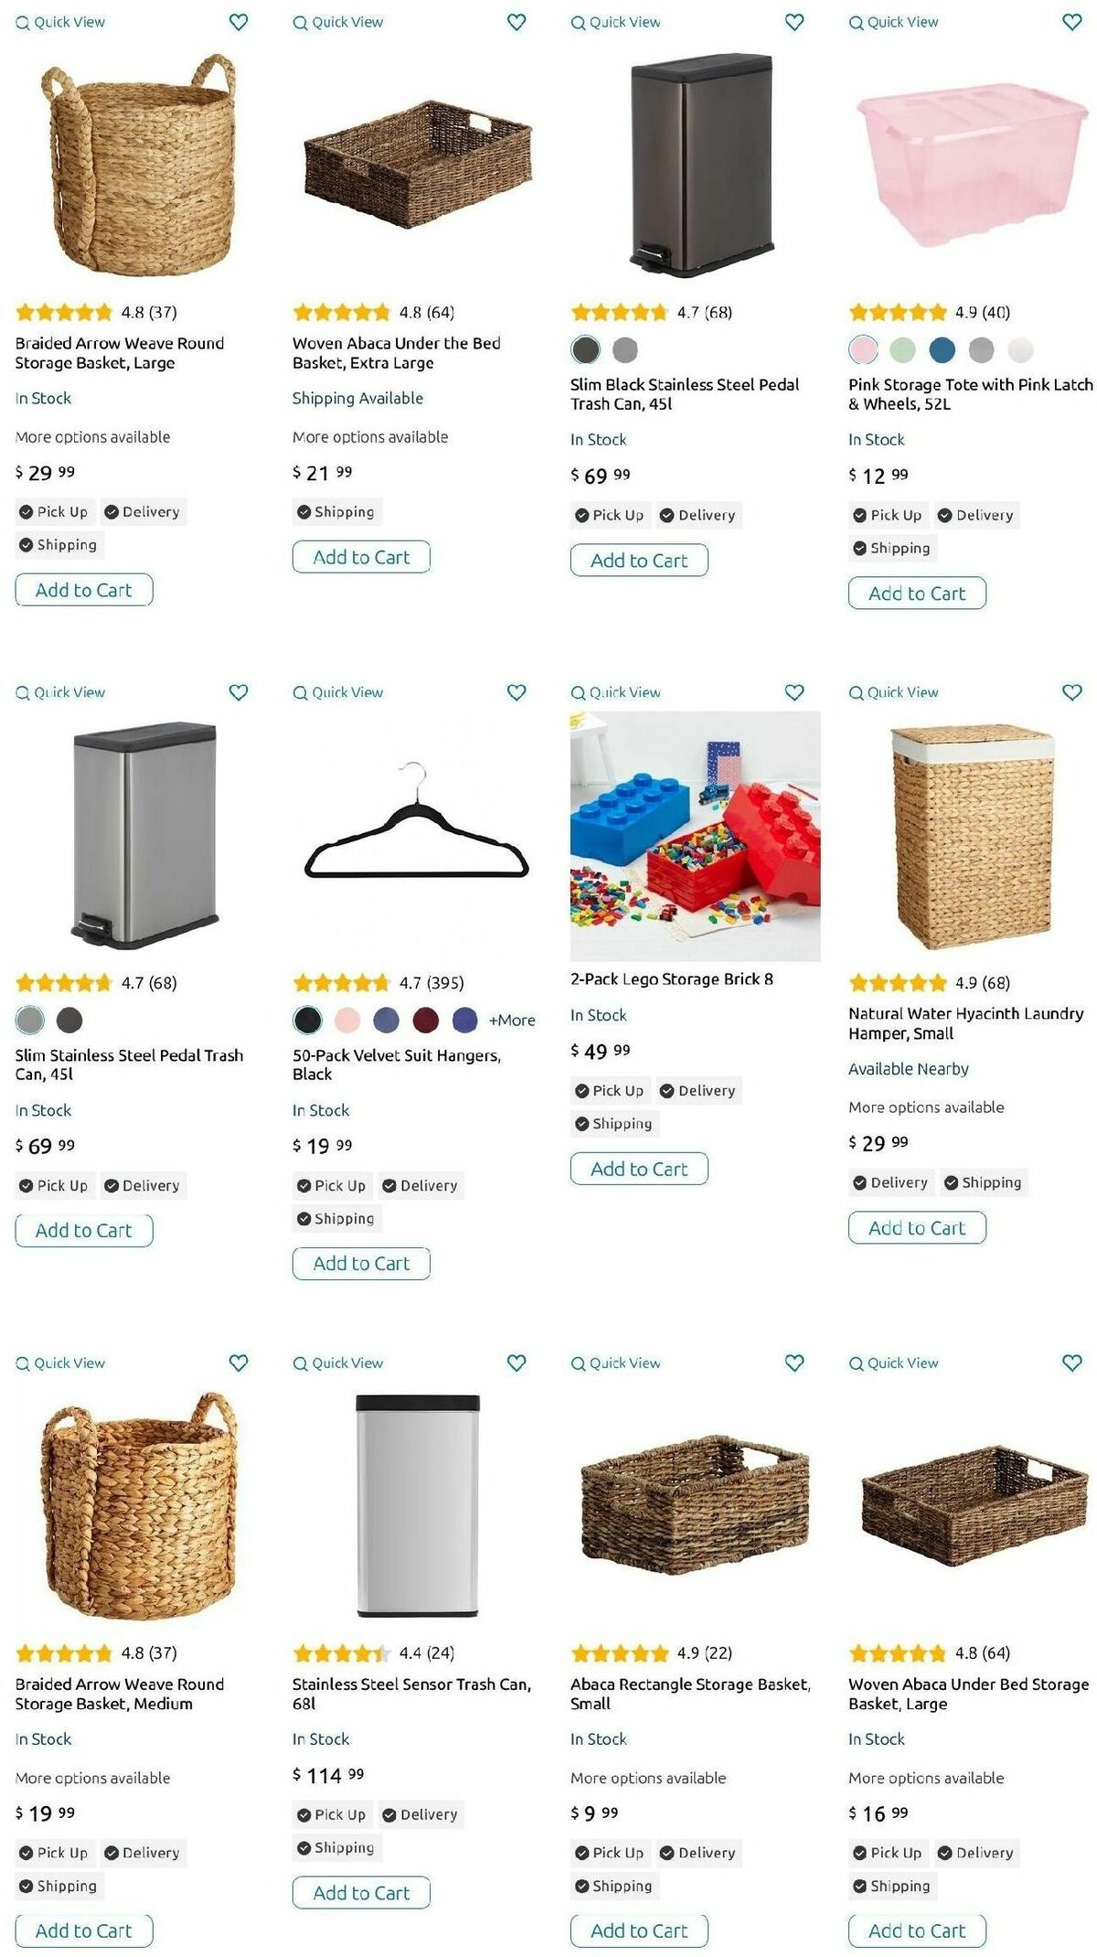
Task: Pick the dark red swatch for Velvet Hangers
Action: pyautogui.click(x=426, y=1020)
